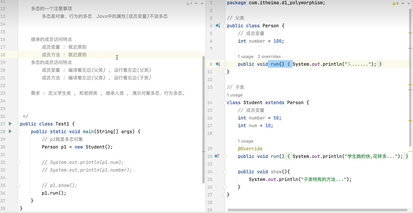Click the stripe mark near Student run() line
The width and height of the screenshot is (413, 213).
click(x=410, y=151)
